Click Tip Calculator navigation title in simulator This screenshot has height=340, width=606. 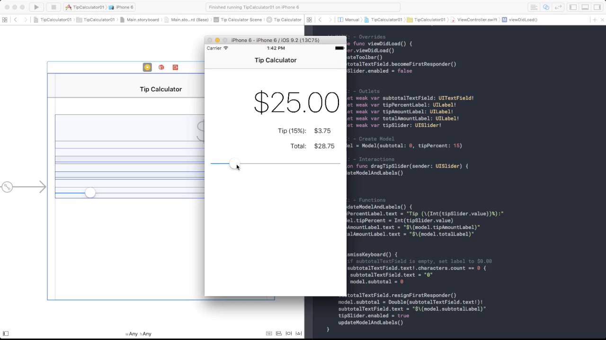click(x=276, y=60)
